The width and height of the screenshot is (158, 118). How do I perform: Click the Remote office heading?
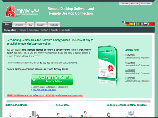coord(63,105)
